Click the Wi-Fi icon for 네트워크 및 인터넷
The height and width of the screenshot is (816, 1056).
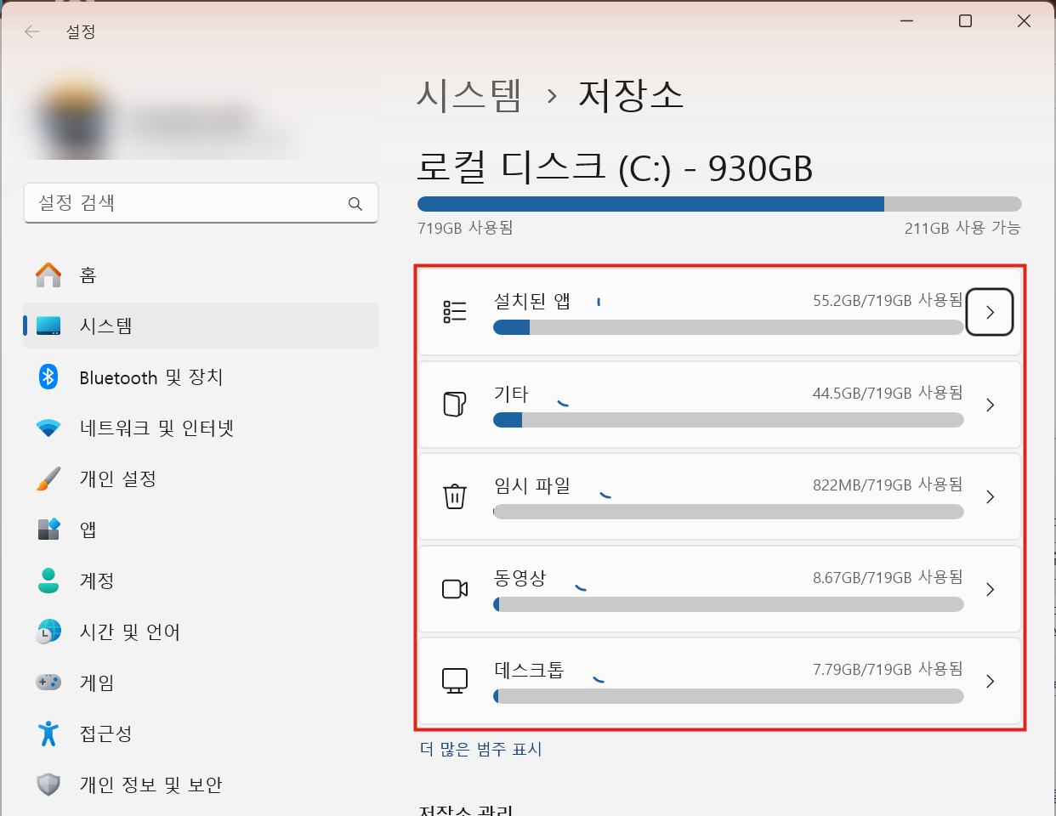[48, 428]
